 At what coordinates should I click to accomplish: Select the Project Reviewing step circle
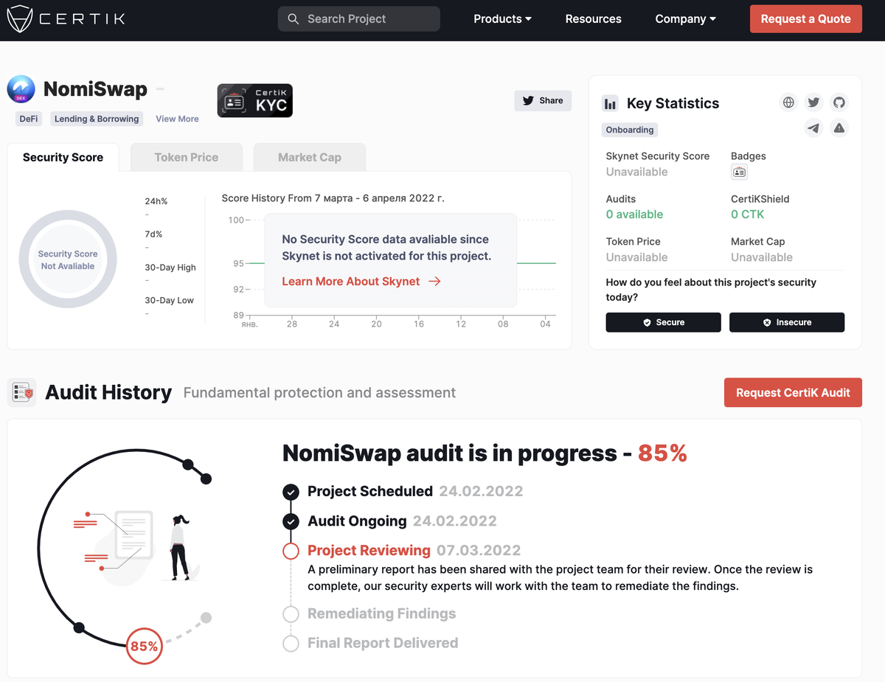click(291, 551)
